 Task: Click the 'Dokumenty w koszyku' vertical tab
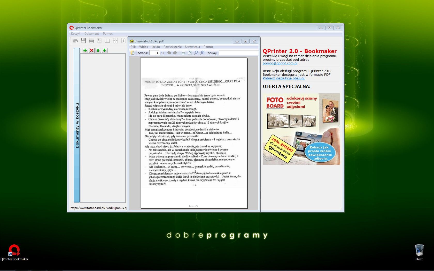pos(77,125)
